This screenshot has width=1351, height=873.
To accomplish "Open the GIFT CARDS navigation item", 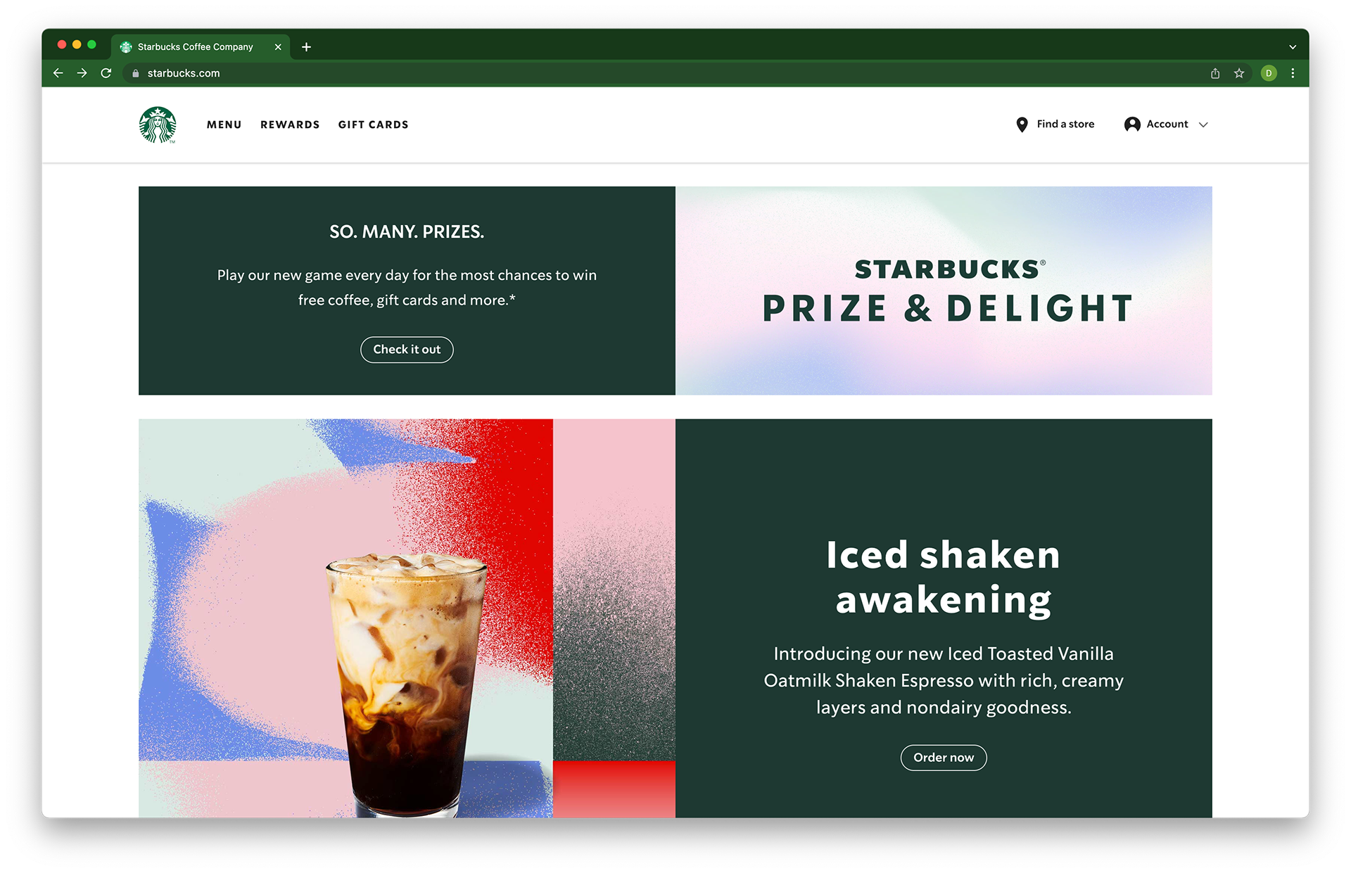I will point(373,125).
